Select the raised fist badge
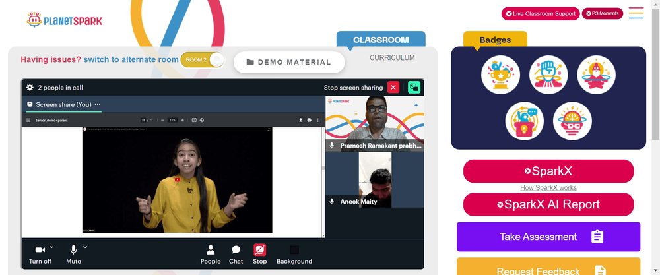660x275 pixels. pyautogui.click(x=548, y=75)
